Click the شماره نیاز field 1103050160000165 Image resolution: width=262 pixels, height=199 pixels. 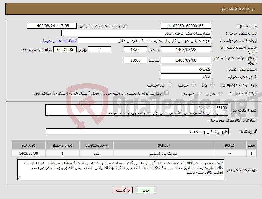coord(186,26)
